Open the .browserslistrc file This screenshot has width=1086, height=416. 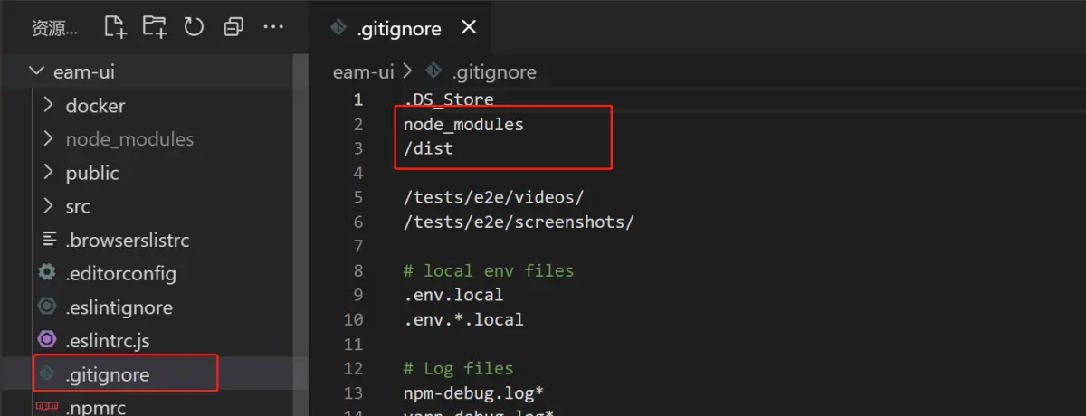pyautogui.click(x=127, y=241)
